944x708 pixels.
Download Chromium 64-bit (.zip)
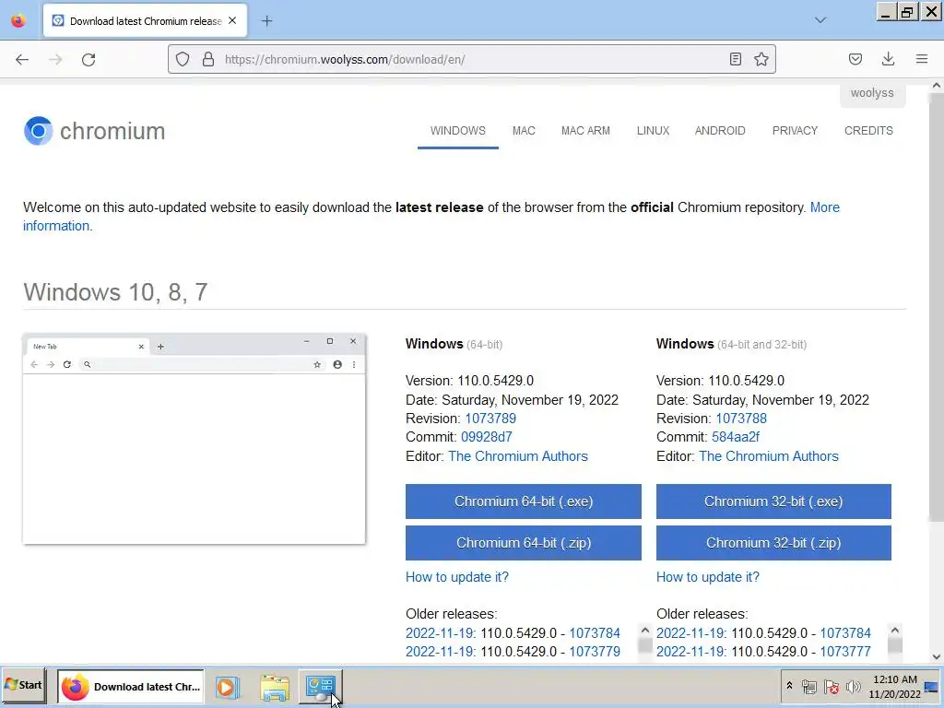(x=524, y=543)
